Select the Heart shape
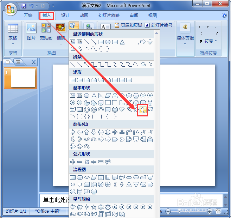 (x=122, y=109)
